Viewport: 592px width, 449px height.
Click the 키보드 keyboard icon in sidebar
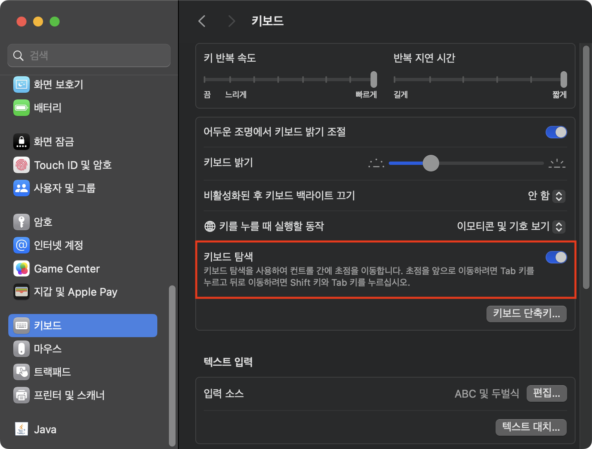point(22,326)
